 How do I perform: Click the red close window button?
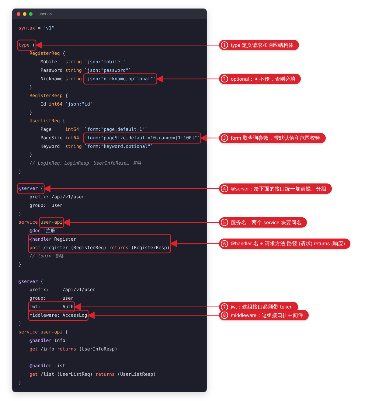[x=19, y=14]
